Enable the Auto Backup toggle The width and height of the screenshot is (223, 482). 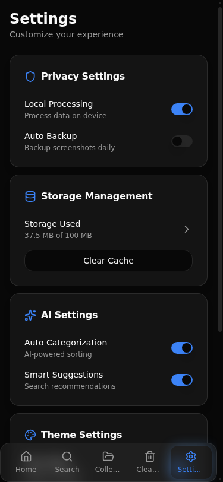click(182, 141)
